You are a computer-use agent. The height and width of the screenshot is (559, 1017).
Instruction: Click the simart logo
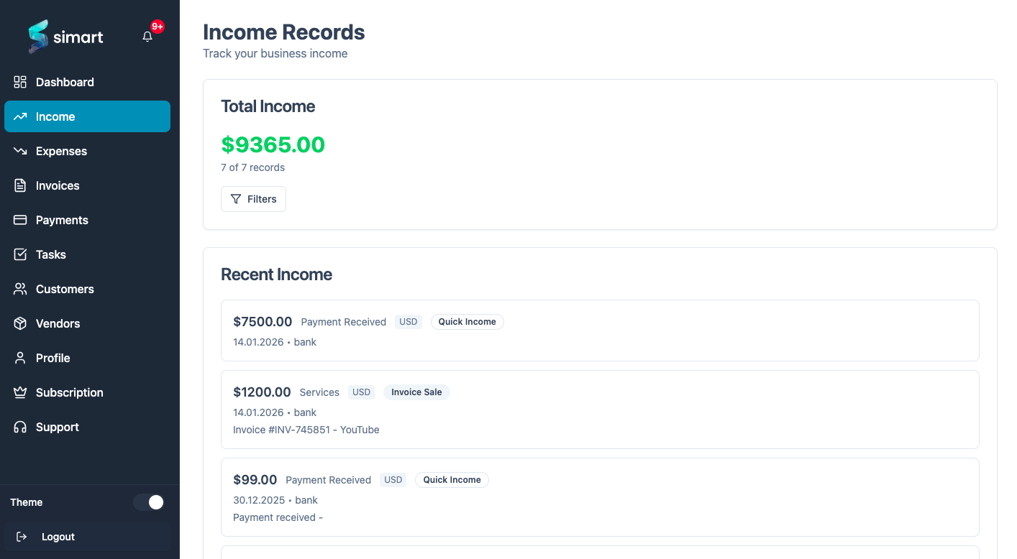pyautogui.click(x=65, y=37)
